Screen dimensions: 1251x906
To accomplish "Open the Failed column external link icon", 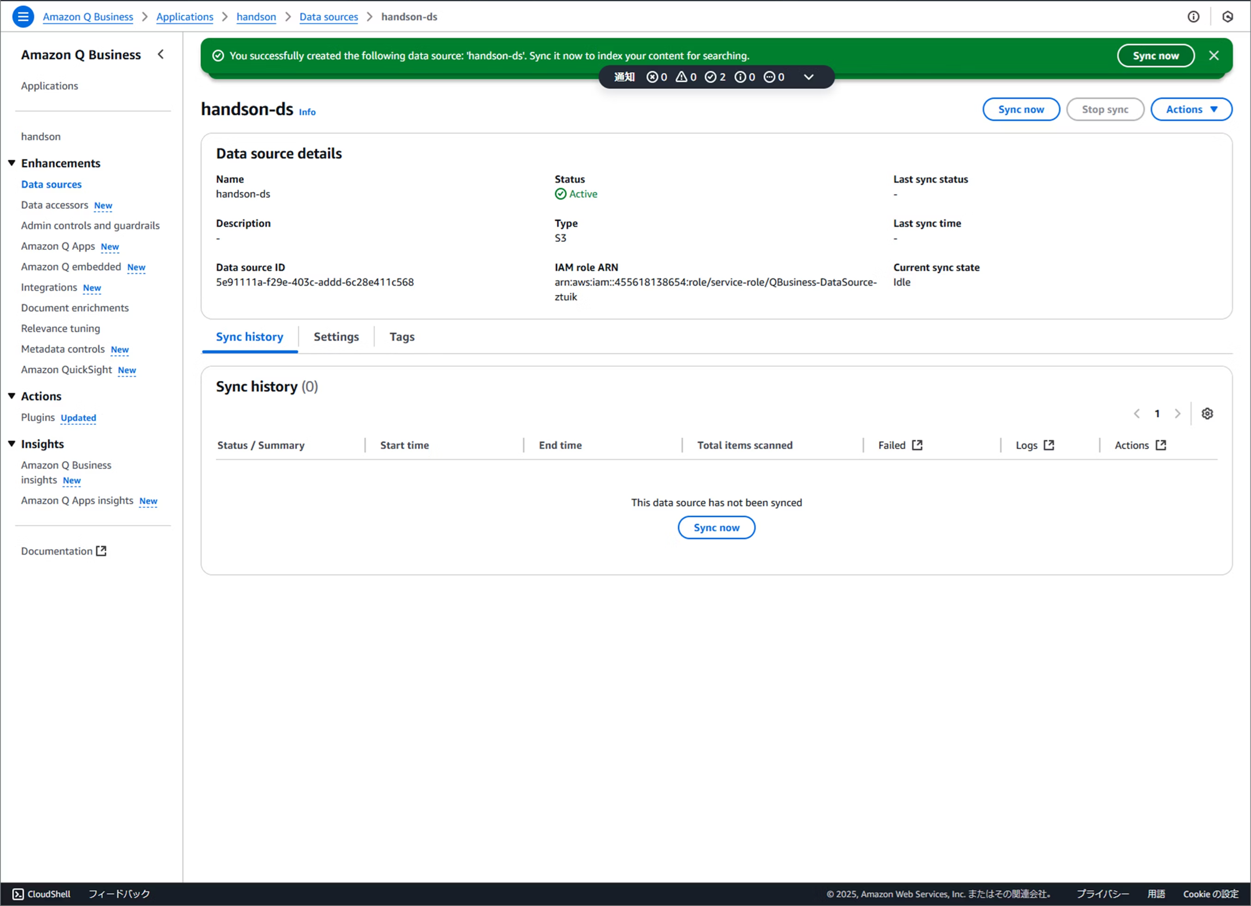I will tap(917, 445).
